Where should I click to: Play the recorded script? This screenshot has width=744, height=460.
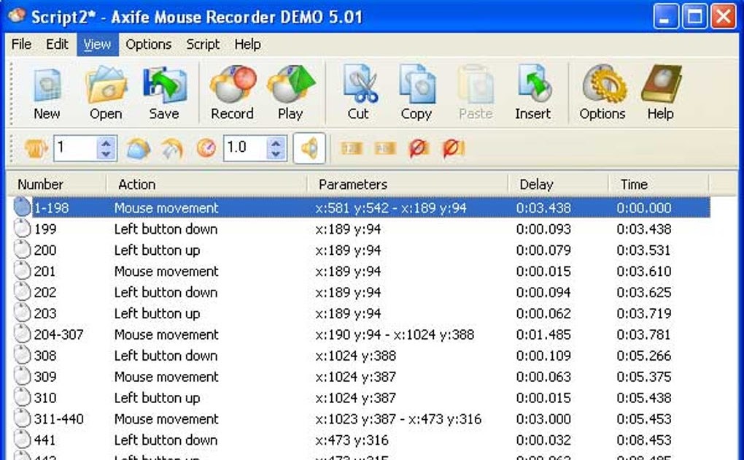pyautogui.click(x=290, y=93)
